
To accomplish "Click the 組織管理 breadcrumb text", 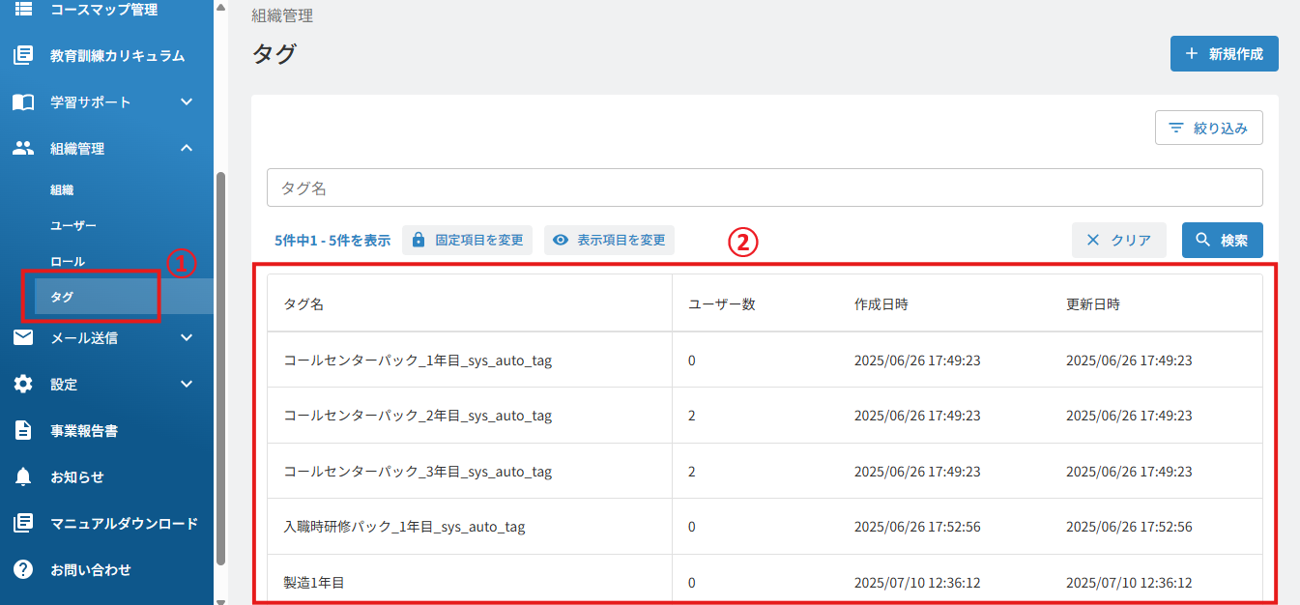I will tap(282, 15).
